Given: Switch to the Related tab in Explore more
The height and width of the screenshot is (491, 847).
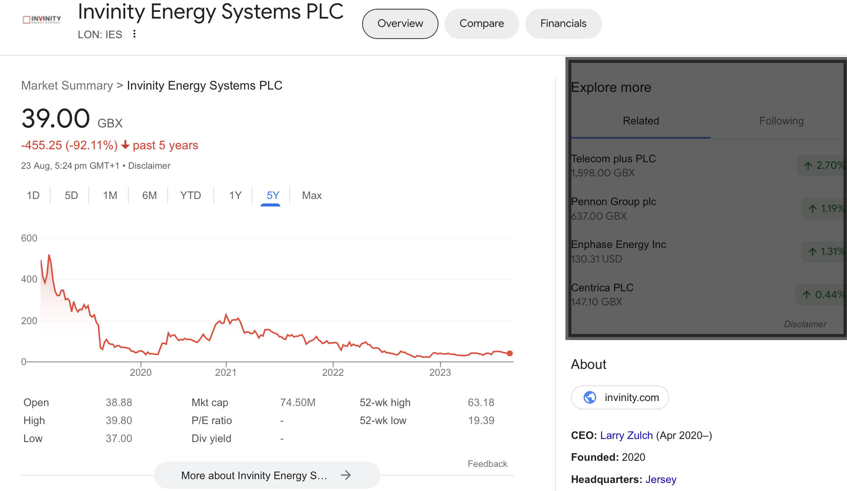Looking at the screenshot, I should tap(641, 121).
